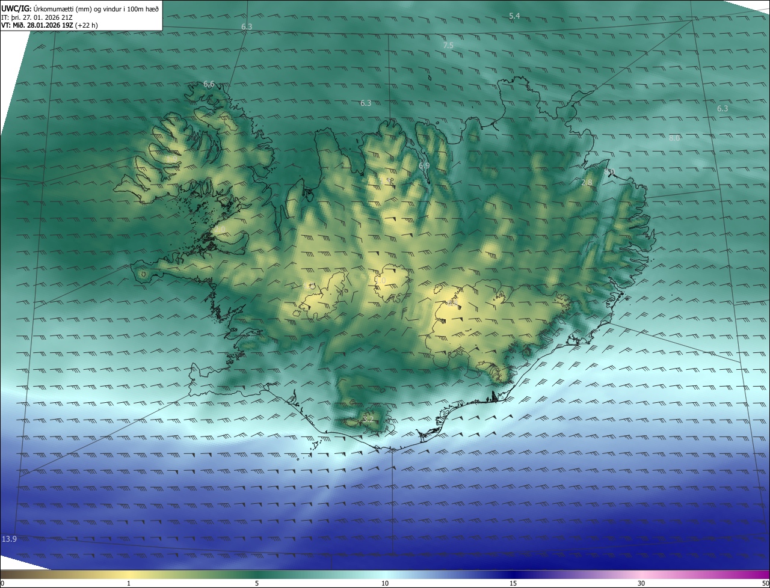770x588 pixels.
Task: Click the colour scale tick label 50
Action: pos(765,583)
